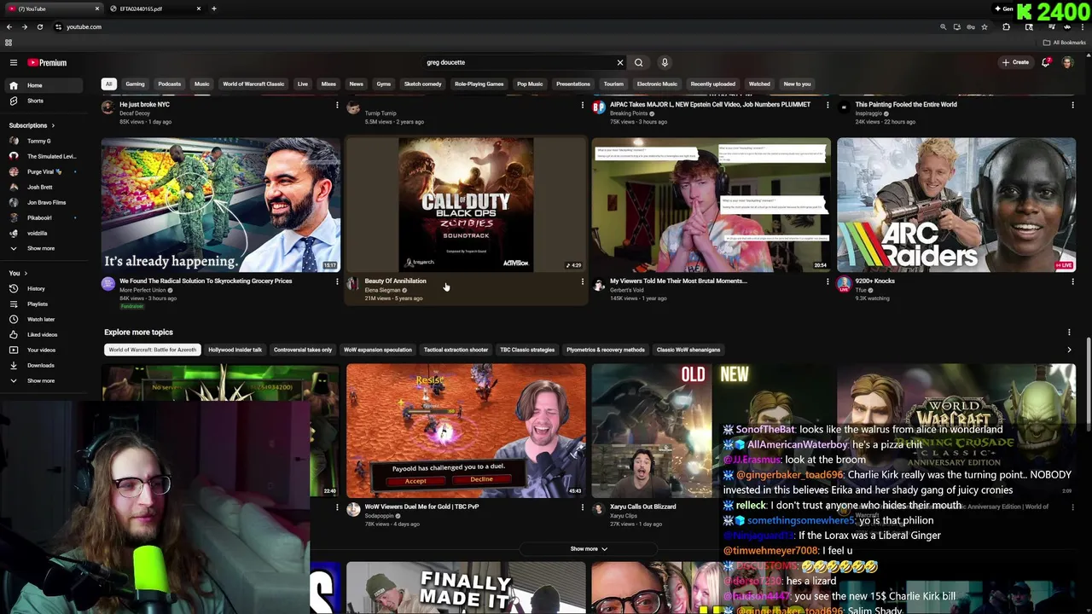Click the browser zoom magnifier in address bar
Image resolution: width=1092 pixels, height=614 pixels.
click(943, 26)
